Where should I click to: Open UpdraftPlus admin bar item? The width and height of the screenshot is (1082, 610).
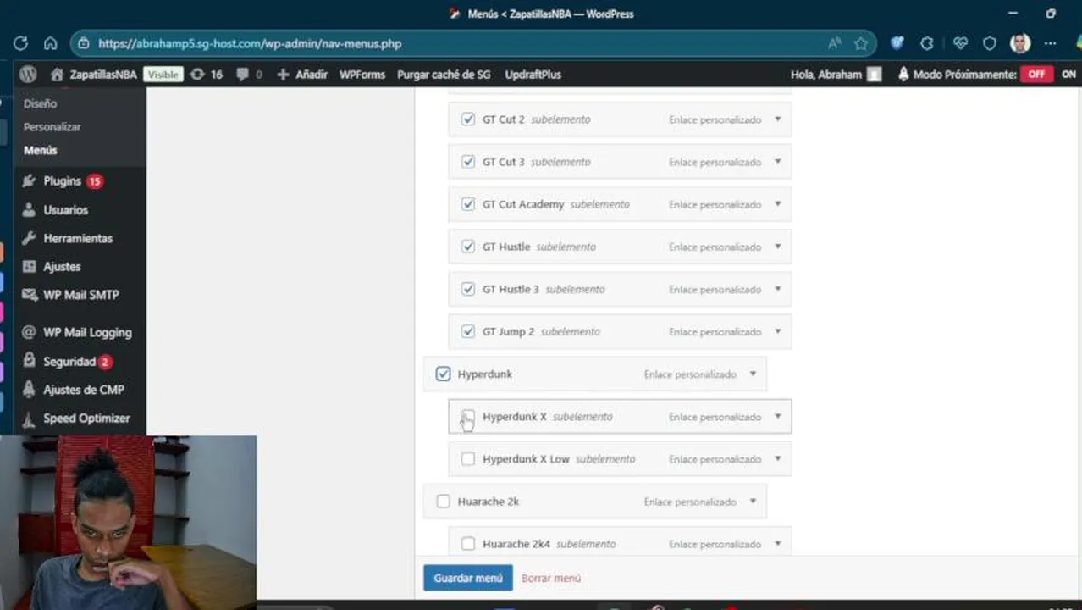tap(533, 75)
